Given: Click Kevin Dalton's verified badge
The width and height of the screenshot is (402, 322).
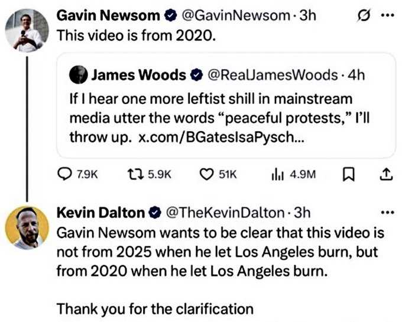Looking at the screenshot, I should coord(155,213).
